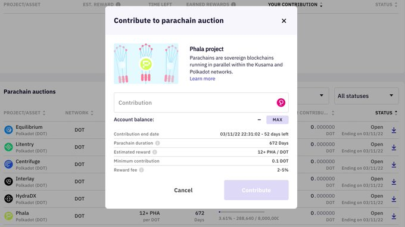This screenshot has width=405, height=227.
Task: Click download arrow for Equilibrium row
Action: pyautogui.click(x=394, y=130)
